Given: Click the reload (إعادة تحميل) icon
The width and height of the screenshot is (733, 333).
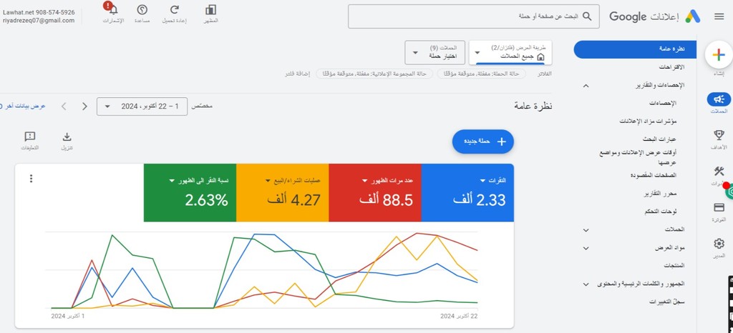Looking at the screenshot, I should (175, 10).
